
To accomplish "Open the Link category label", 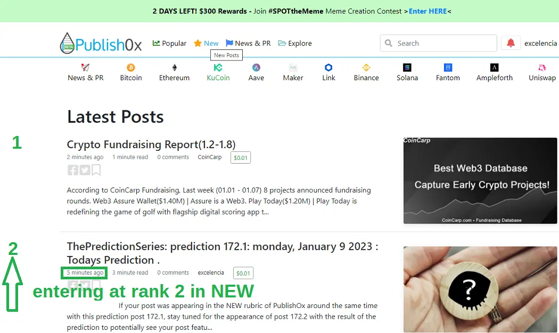I will point(328,78).
